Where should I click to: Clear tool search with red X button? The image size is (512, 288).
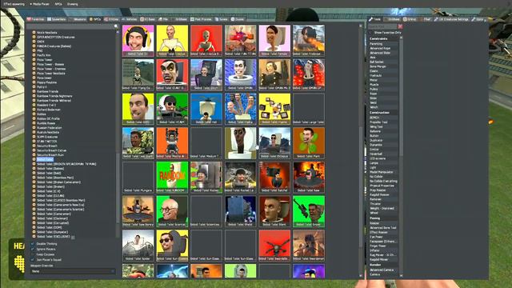[400, 26]
